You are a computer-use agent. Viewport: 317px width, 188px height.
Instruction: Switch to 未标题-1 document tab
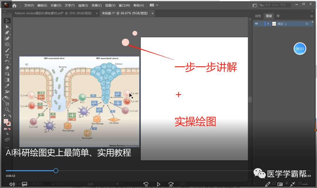[x=125, y=13]
